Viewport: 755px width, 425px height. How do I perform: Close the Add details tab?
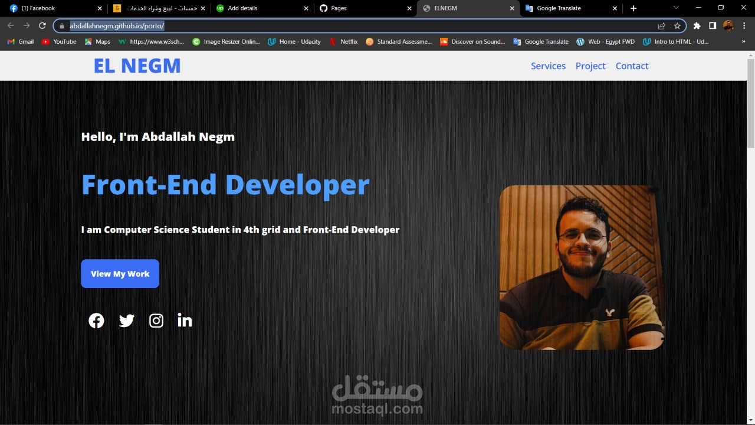(x=306, y=8)
